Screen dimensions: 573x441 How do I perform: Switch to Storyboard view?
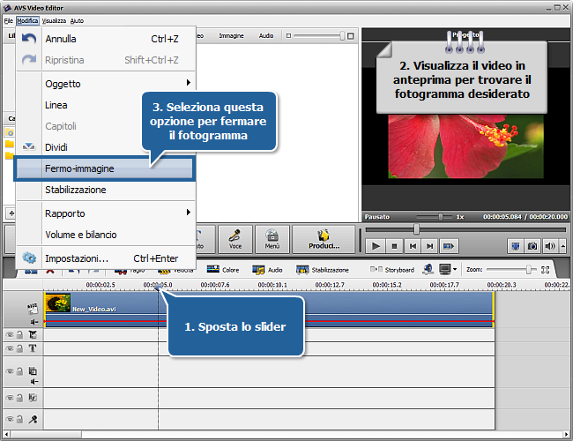click(x=392, y=270)
